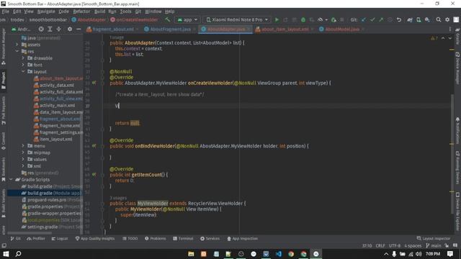Switch to AboutFragment.java editor tab
This screenshot has width=461, height=259.
click(x=170, y=29)
